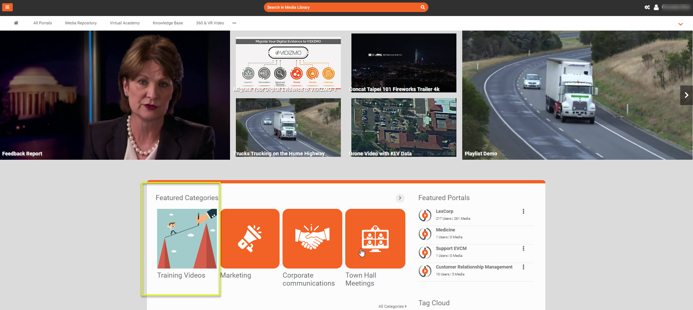Screen dimensions: 693x310
Task: Open the hamburger menu button
Action: (x=7, y=7)
